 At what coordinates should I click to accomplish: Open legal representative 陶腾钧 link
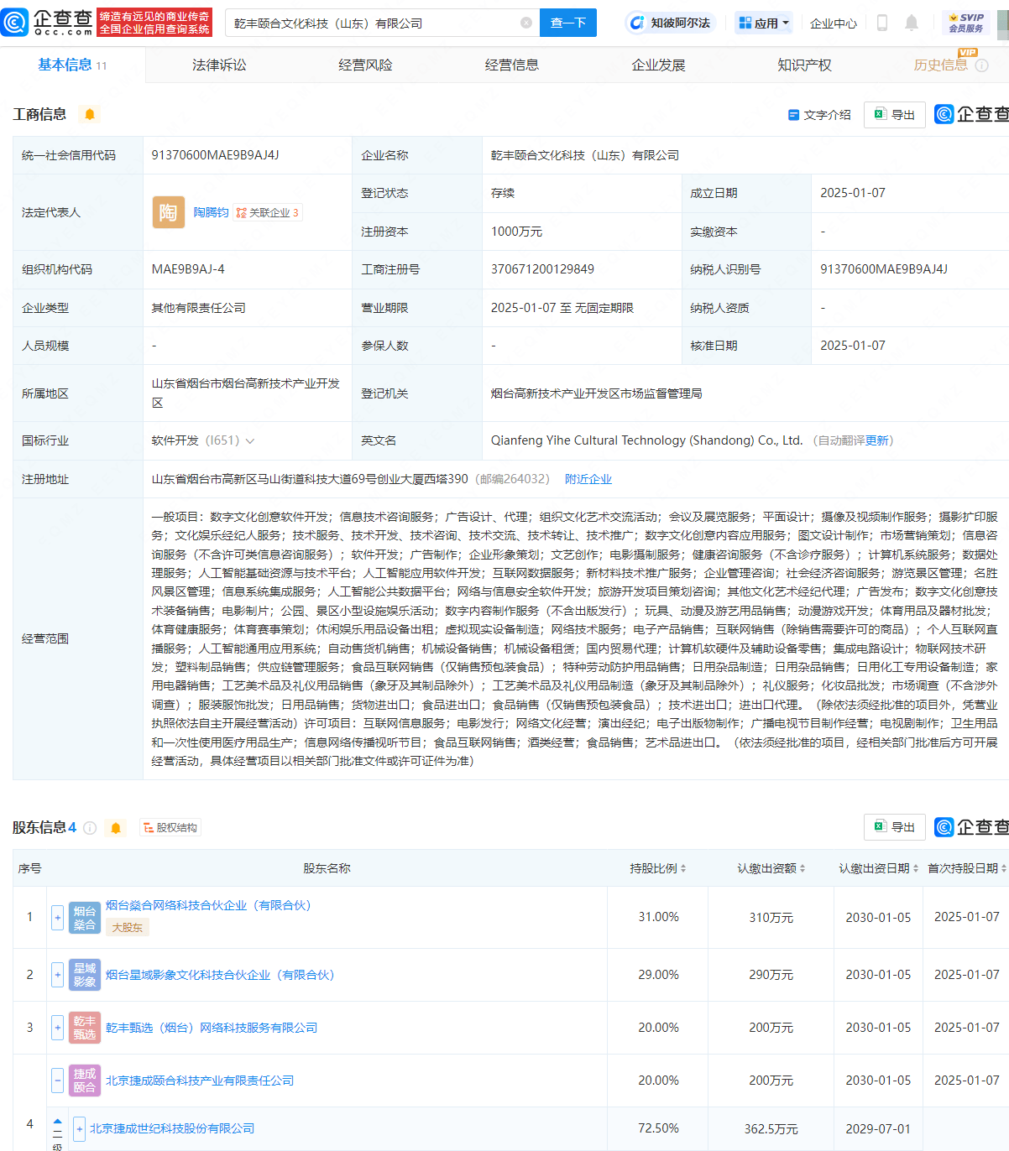211,213
